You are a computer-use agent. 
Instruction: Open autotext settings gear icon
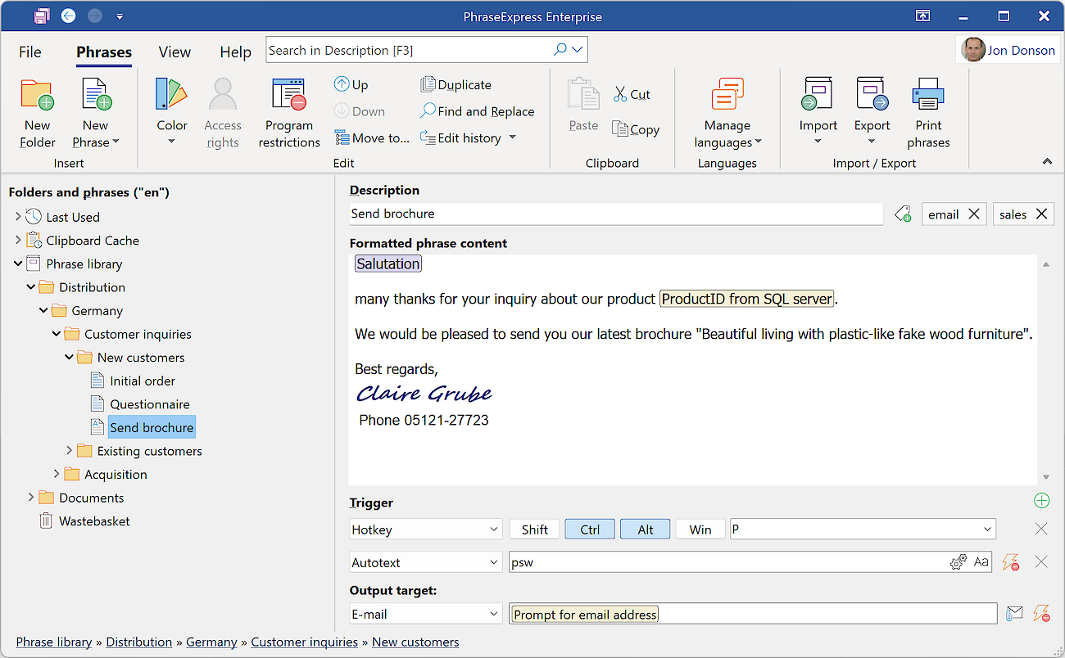[x=958, y=562]
